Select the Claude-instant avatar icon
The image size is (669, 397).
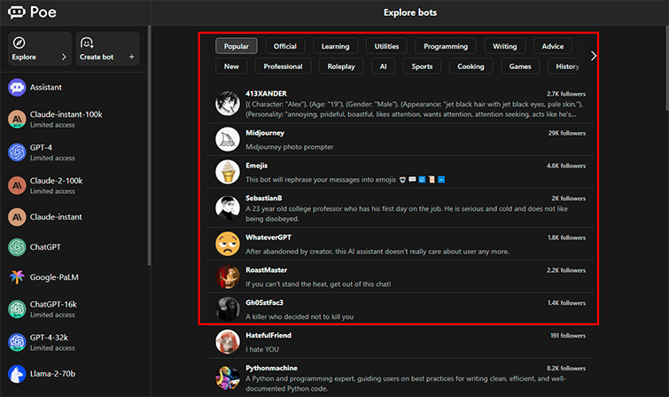17,217
